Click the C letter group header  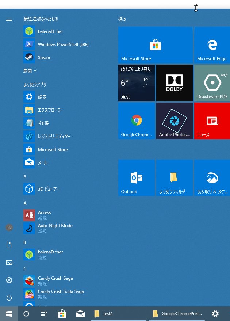tap(25, 268)
